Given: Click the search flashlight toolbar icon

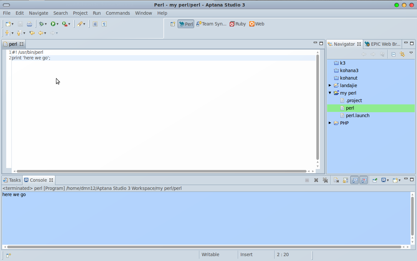Looking at the screenshot, I should pyautogui.click(x=79, y=24).
